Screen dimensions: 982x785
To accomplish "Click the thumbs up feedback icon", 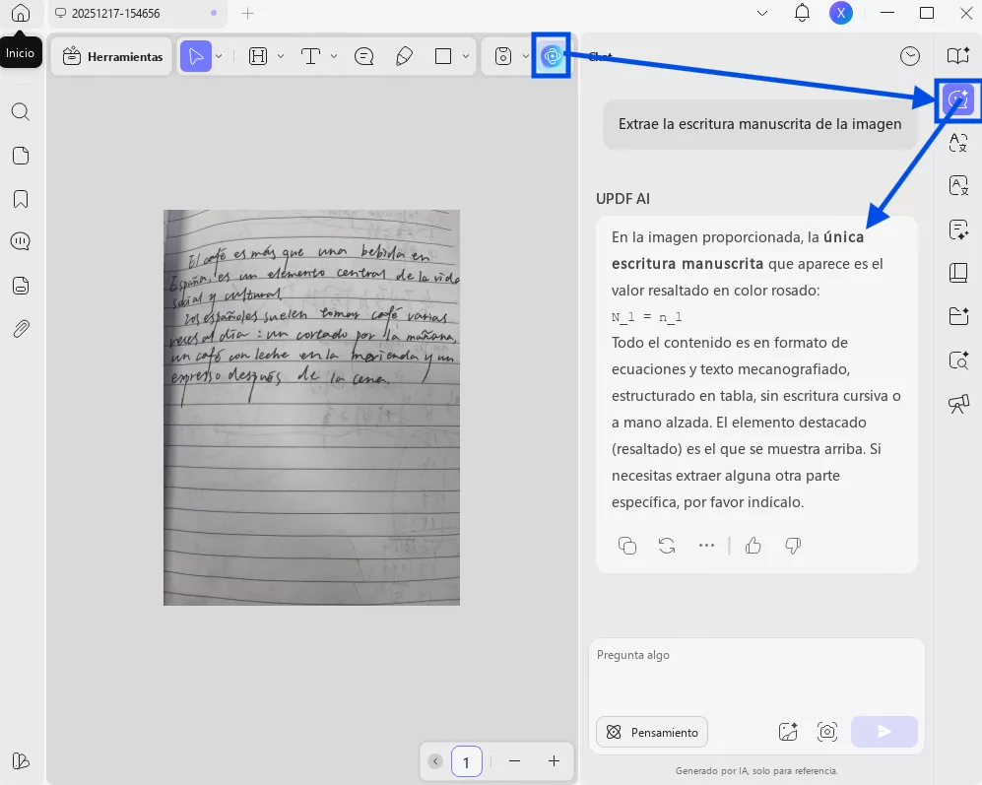I will tap(753, 546).
